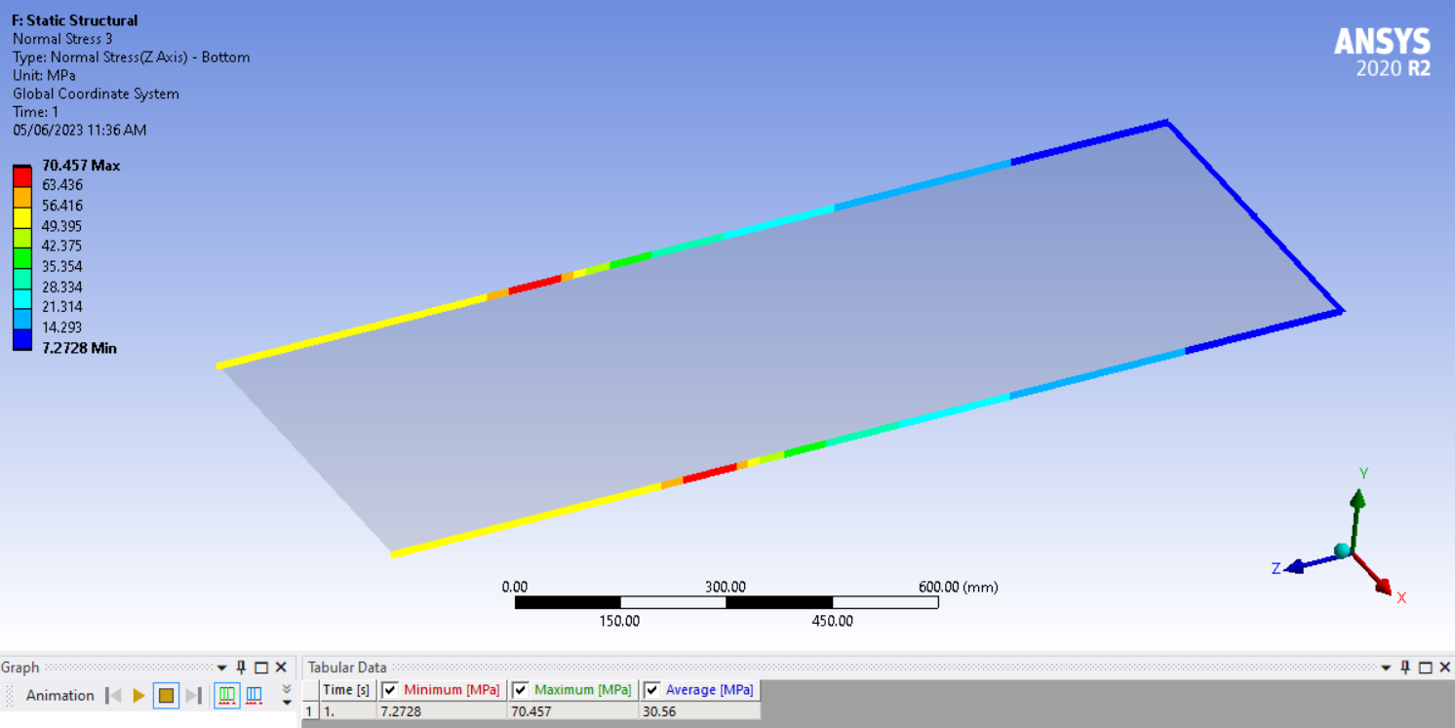This screenshot has height=728, width=1455.
Task: Click the 'F: Static Structural' title text
Action: (75, 20)
